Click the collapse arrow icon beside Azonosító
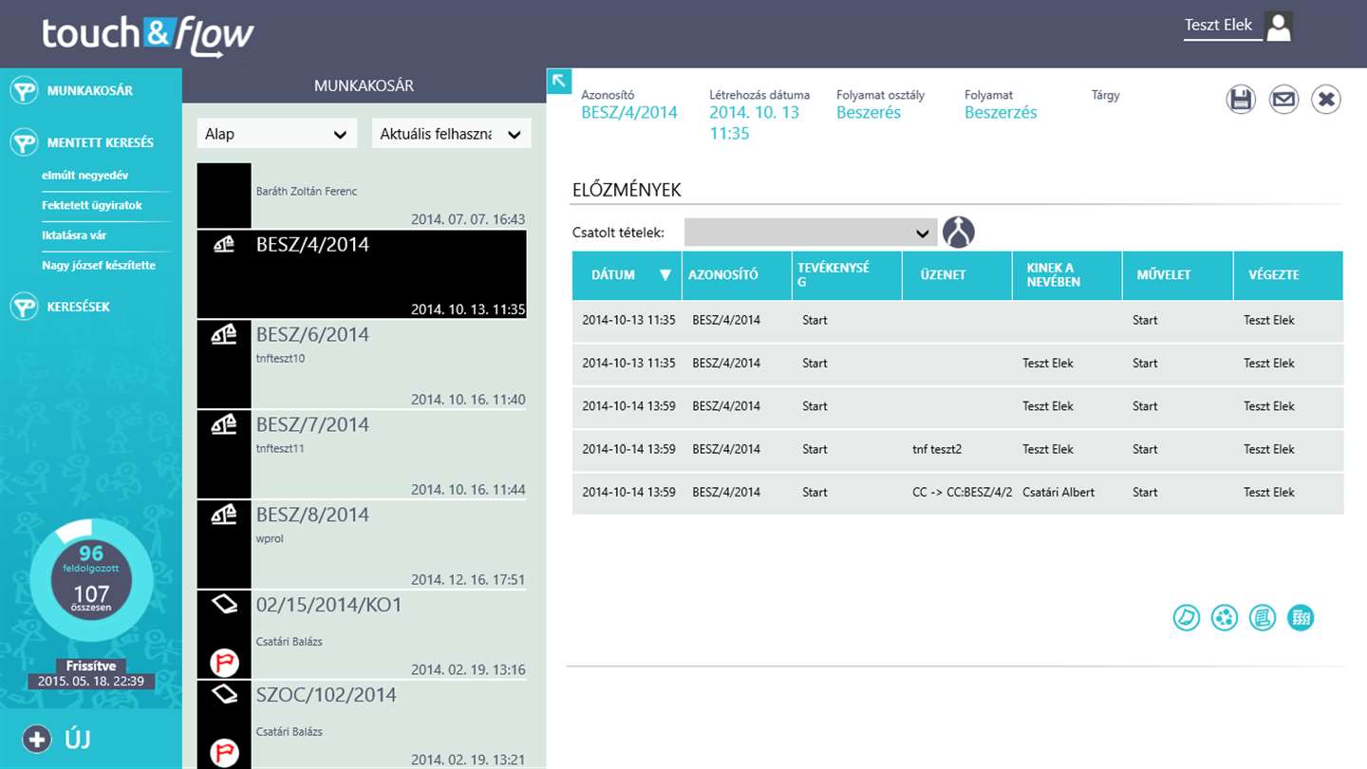1367x769 pixels. (x=559, y=81)
